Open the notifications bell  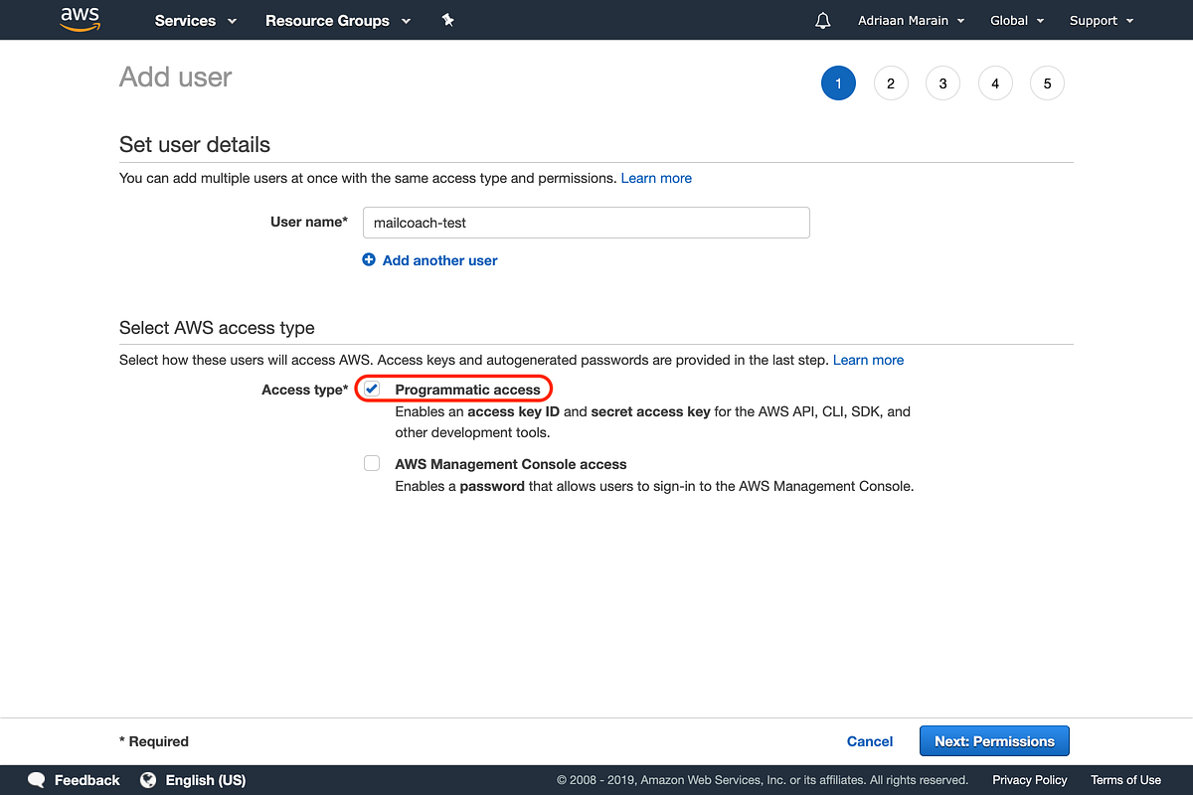(822, 20)
